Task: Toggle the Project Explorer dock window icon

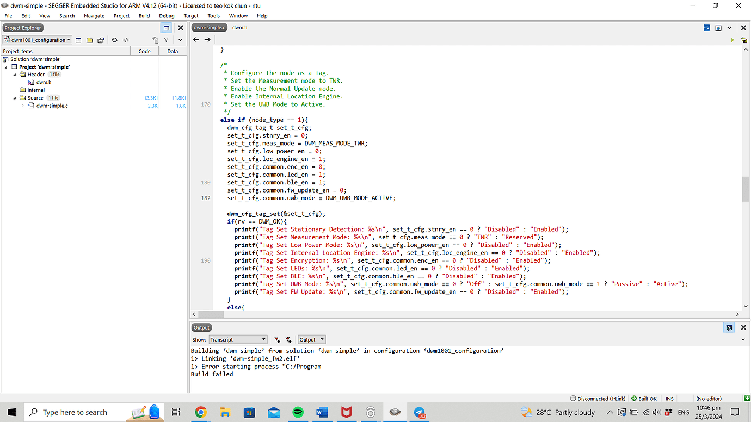Action: (x=167, y=28)
